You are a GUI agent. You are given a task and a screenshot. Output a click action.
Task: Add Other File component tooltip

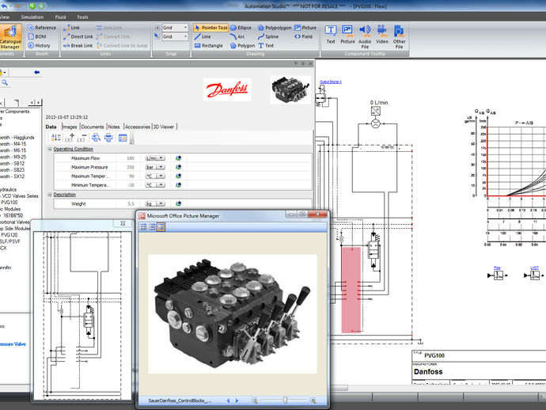399,36
